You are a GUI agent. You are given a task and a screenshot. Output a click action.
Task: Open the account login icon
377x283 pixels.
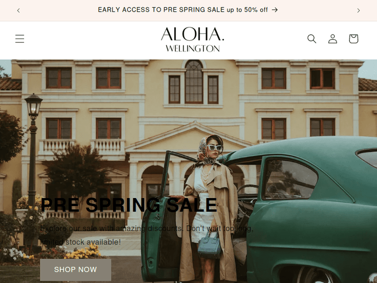point(333,39)
